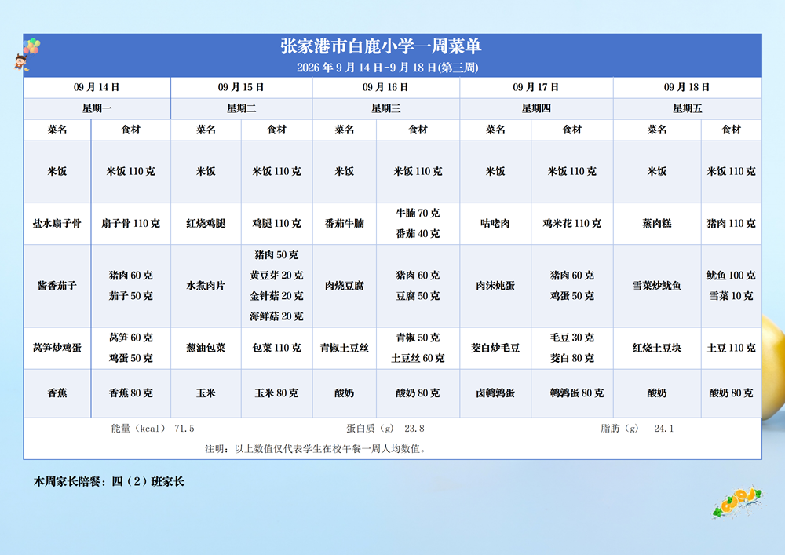Click the ingredient 包菜 110克

(277, 348)
